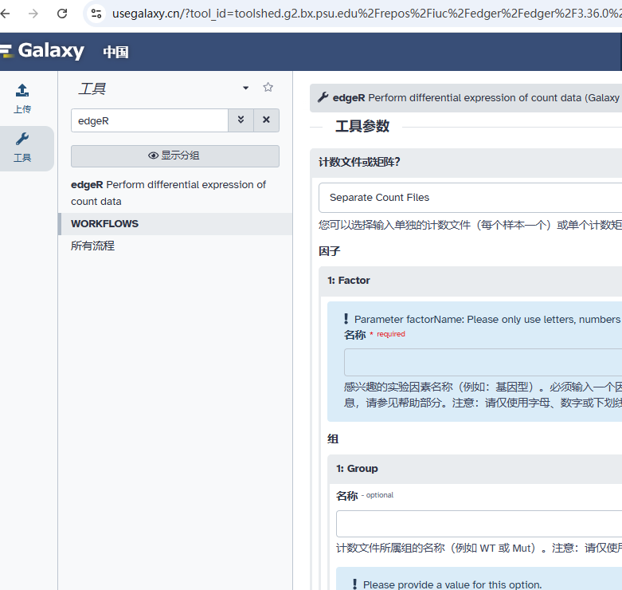This screenshot has width=622, height=590.
Task: Click the browser address bar URL
Action: coord(366,14)
